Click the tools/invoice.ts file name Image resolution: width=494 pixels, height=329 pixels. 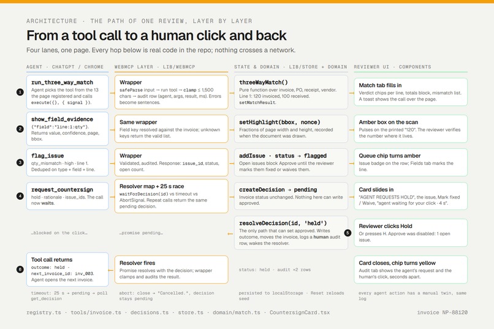coord(96,312)
